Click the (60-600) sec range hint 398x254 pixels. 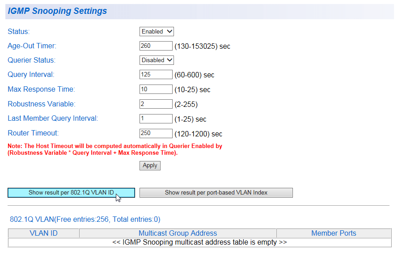point(195,75)
